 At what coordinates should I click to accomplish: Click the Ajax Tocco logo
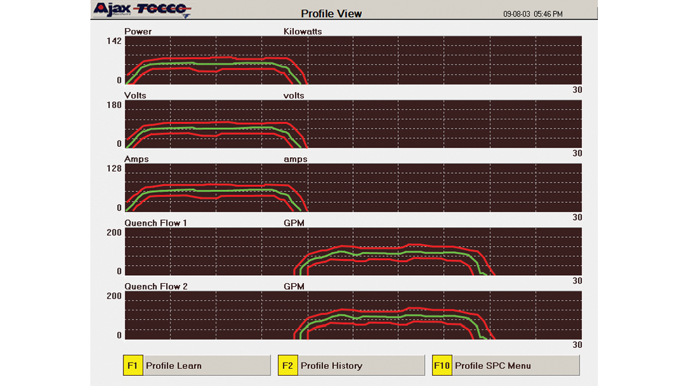pos(142,10)
